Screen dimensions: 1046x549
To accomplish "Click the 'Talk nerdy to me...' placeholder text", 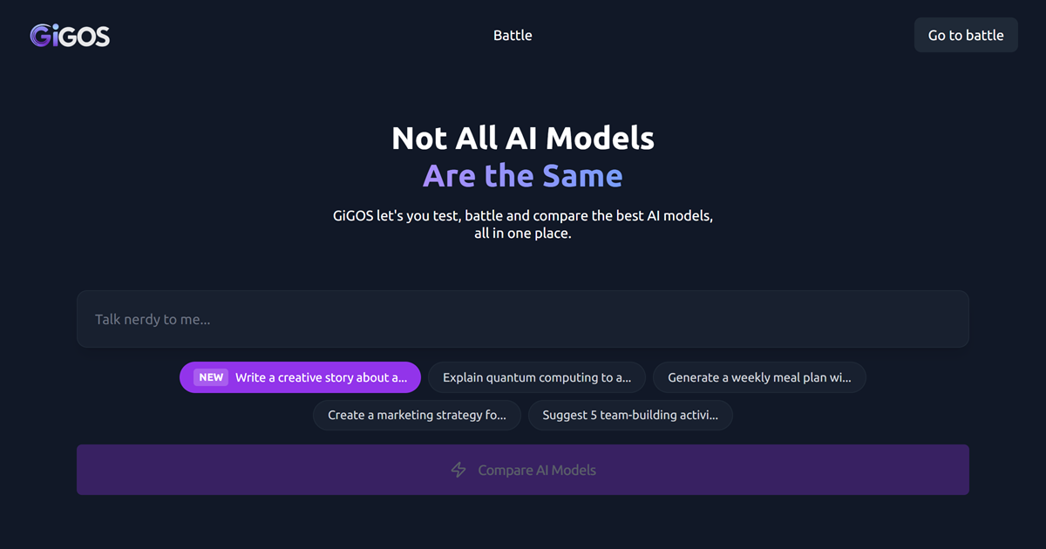I will tap(153, 319).
